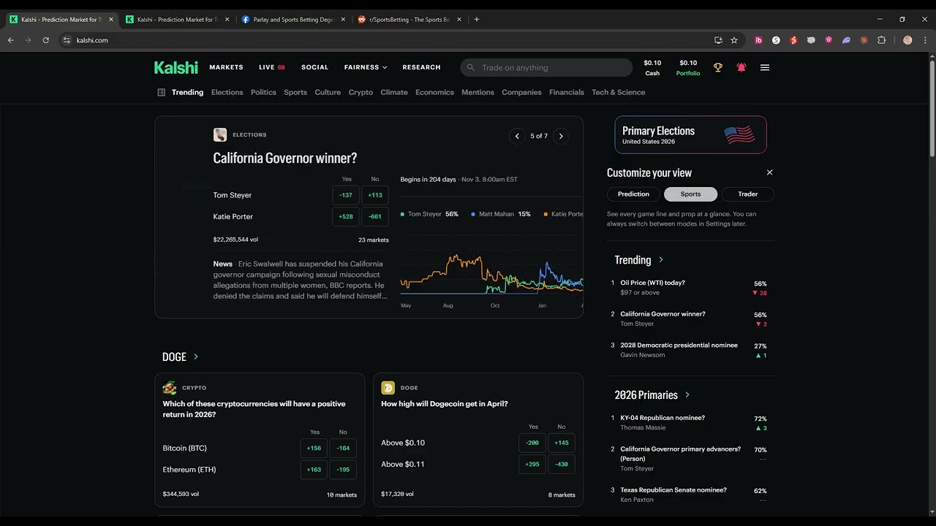This screenshot has width=936, height=526.
Task: Click the Dogecoin market icon
Action: click(x=388, y=388)
